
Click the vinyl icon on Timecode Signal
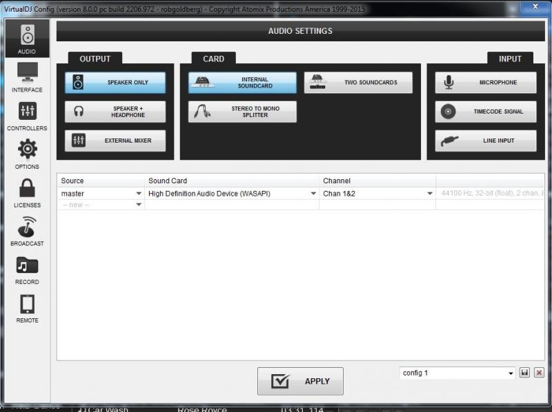coord(448,112)
